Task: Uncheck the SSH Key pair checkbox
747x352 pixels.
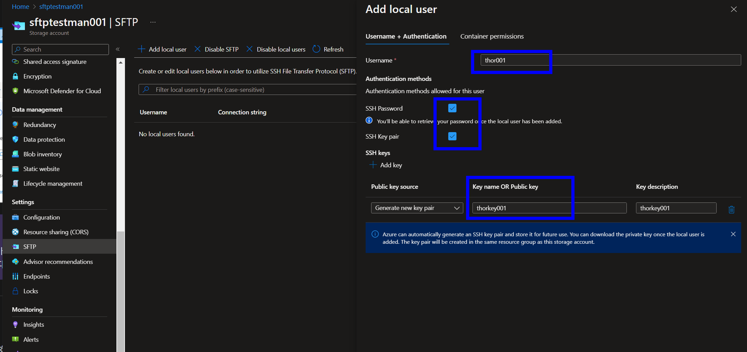Action: click(452, 136)
